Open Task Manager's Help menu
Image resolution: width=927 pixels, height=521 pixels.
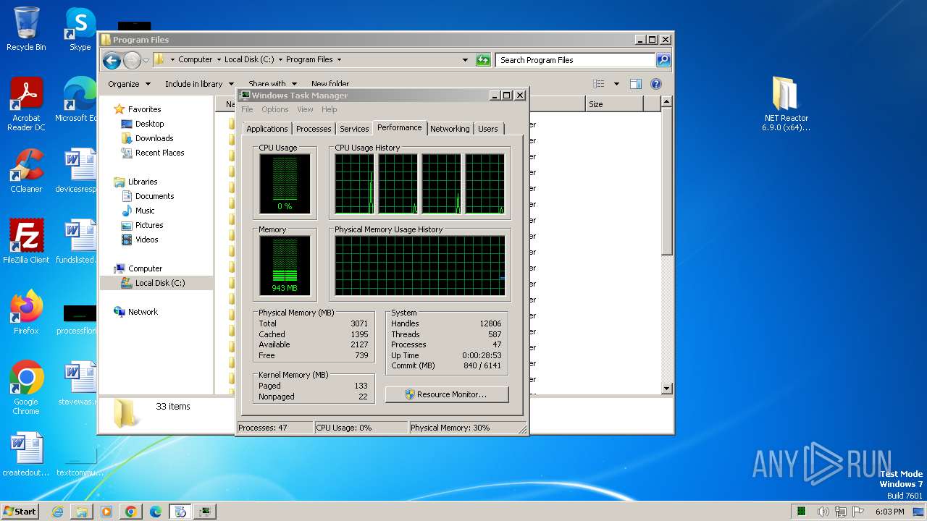330,109
